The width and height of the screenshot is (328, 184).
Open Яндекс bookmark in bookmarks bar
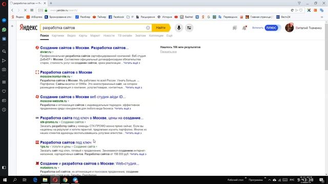(x=18, y=17)
